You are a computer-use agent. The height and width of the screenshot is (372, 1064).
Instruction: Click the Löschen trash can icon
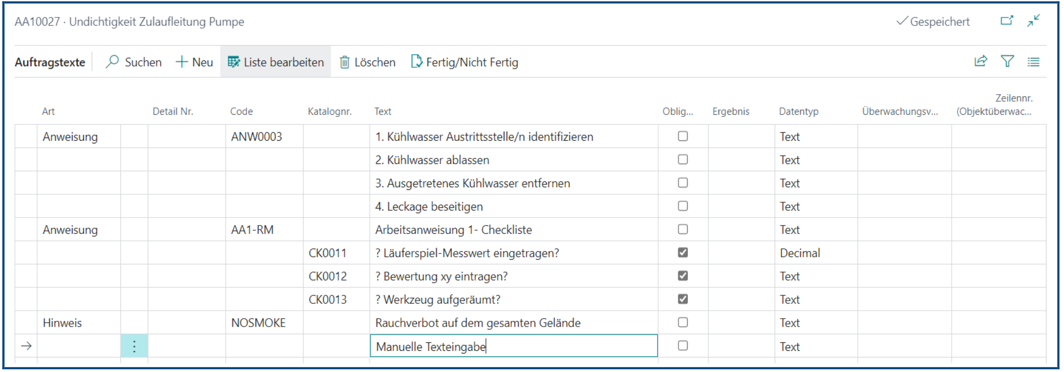344,62
